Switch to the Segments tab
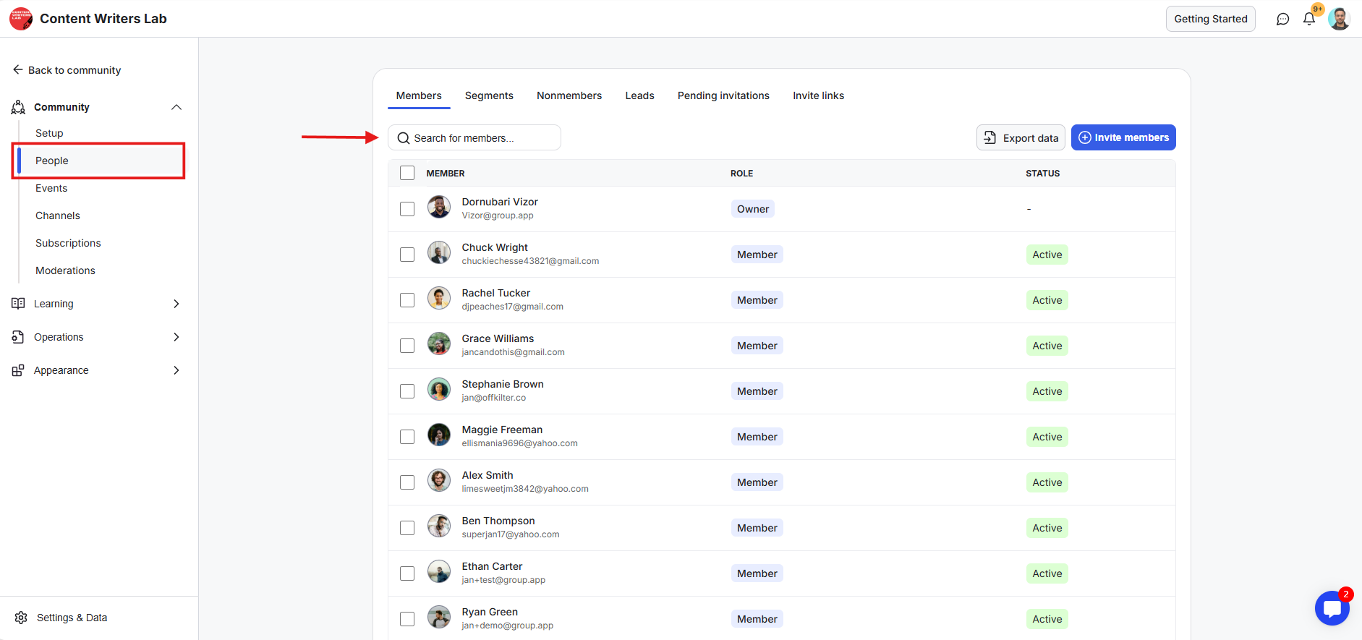 click(x=489, y=95)
